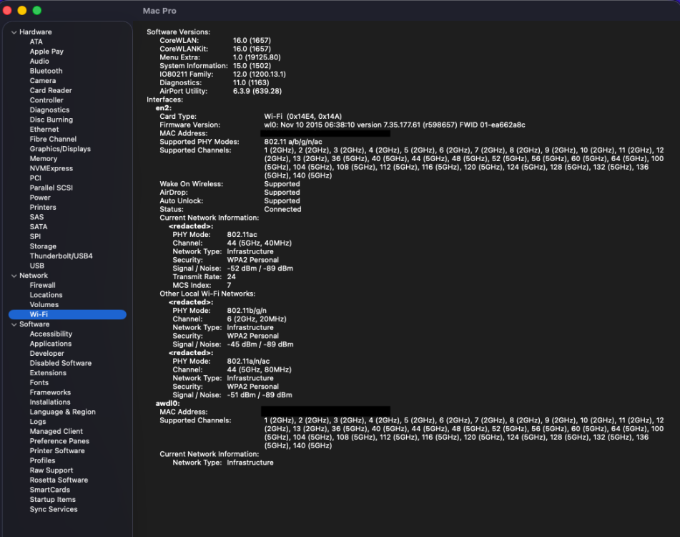The height and width of the screenshot is (537, 680).
Task: Collapse the Network section chevron
Action: coord(14,276)
